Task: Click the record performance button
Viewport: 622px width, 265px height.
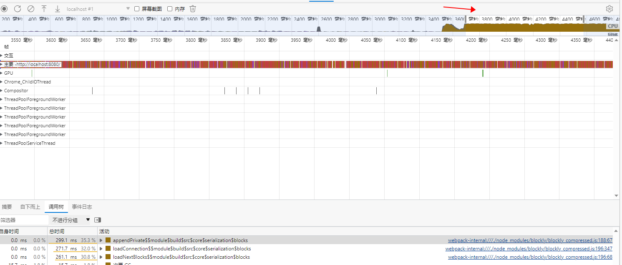Action: point(4,8)
